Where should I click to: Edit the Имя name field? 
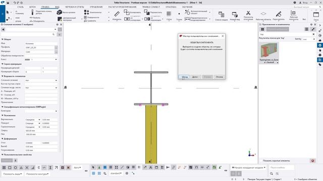[x=41, y=44]
